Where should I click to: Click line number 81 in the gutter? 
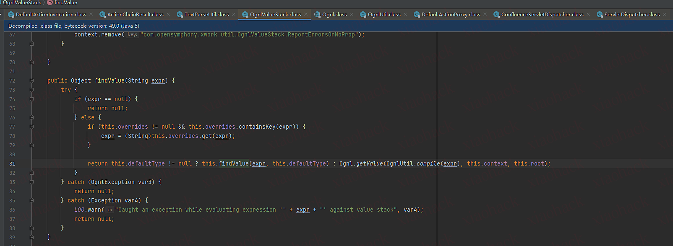(12, 164)
